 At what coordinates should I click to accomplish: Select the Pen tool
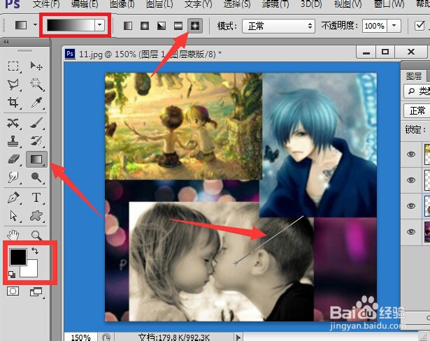13,198
